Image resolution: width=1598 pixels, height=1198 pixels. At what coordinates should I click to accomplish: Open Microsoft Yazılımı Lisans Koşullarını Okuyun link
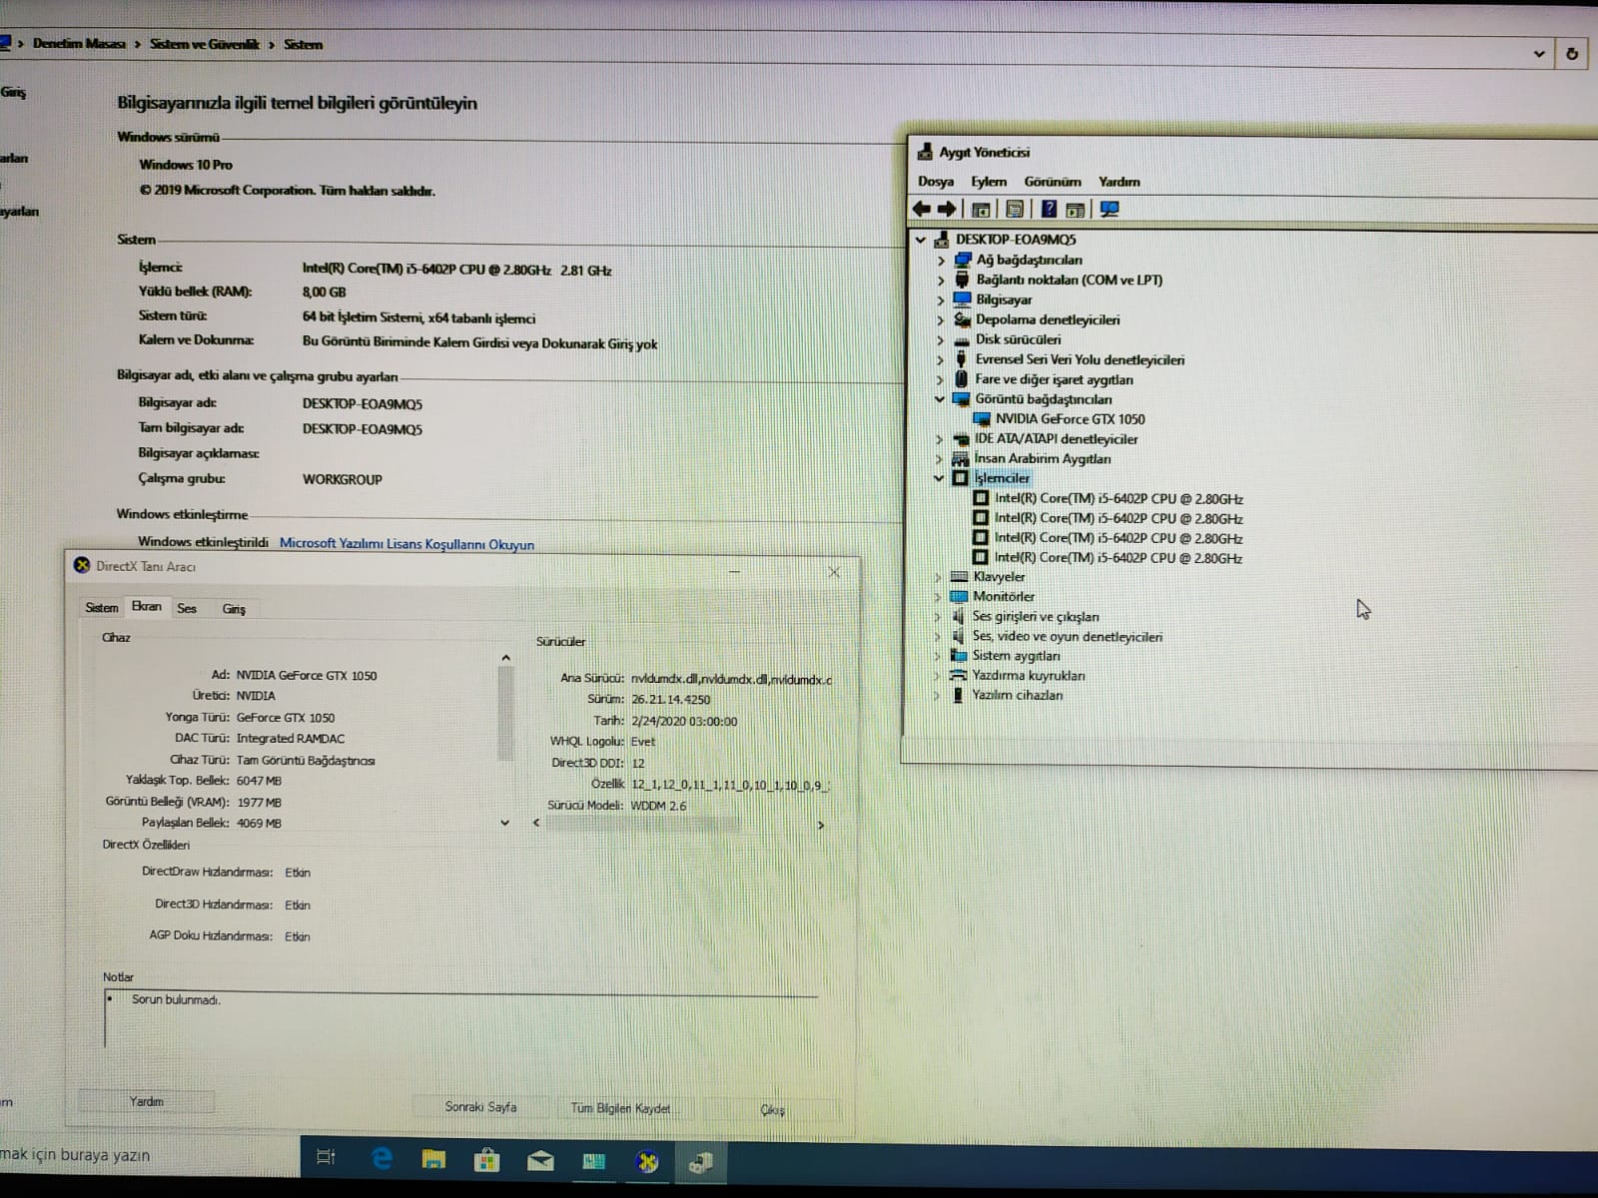(406, 544)
